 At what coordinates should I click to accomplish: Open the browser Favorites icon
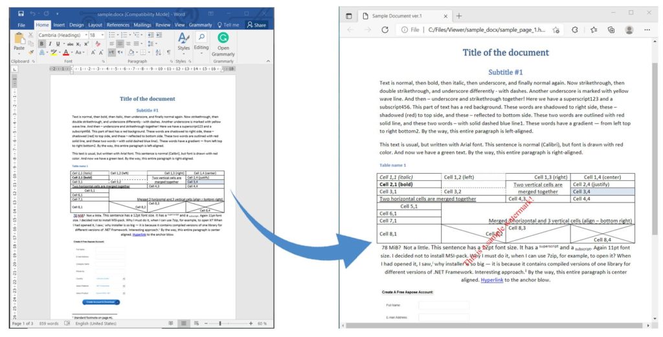pyautogui.click(x=593, y=30)
